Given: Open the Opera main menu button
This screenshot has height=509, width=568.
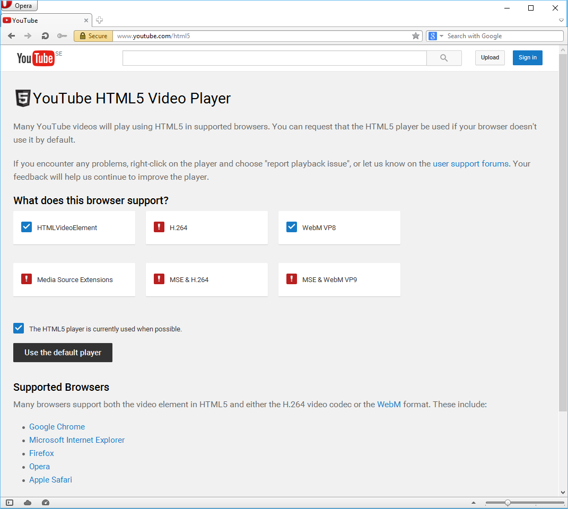Looking at the screenshot, I should [x=19, y=5].
